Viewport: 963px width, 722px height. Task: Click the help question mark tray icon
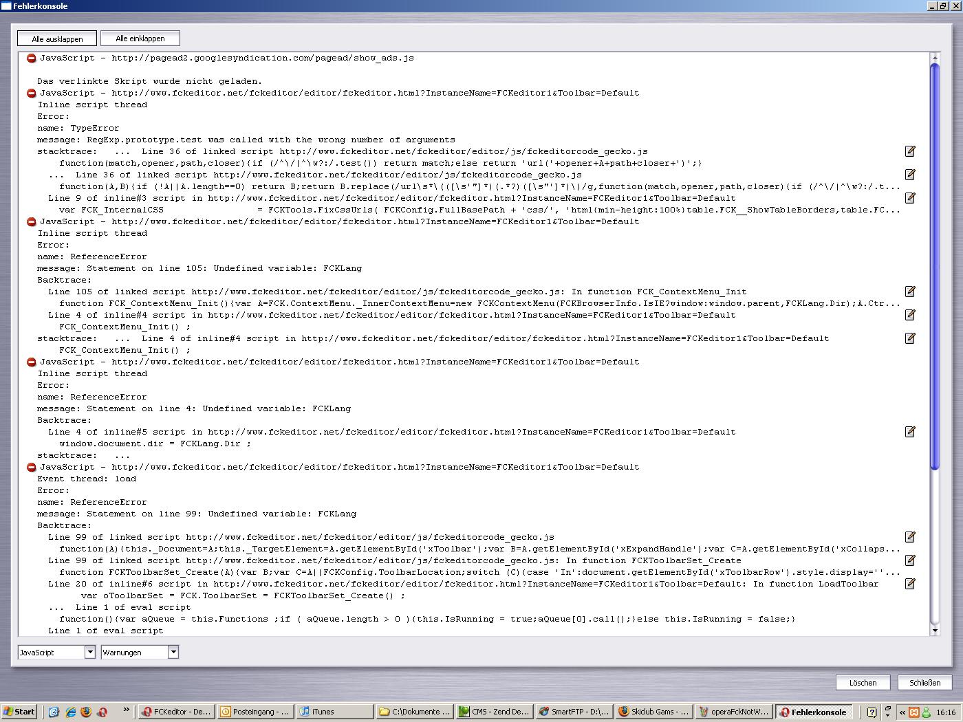coord(872,712)
